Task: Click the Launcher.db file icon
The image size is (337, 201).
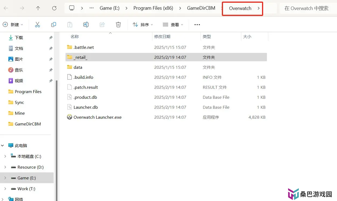Action: tap(70, 107)
